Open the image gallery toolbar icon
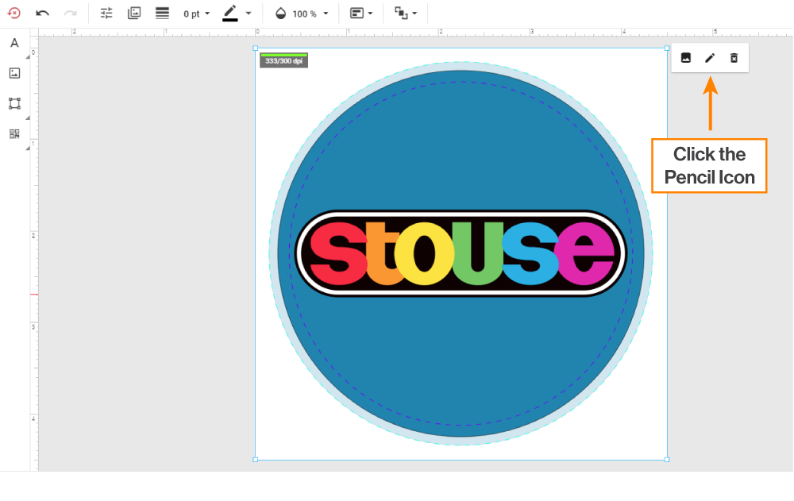Image resolution: width=794 pixels, height=501 pixels. tap(134, 13)
